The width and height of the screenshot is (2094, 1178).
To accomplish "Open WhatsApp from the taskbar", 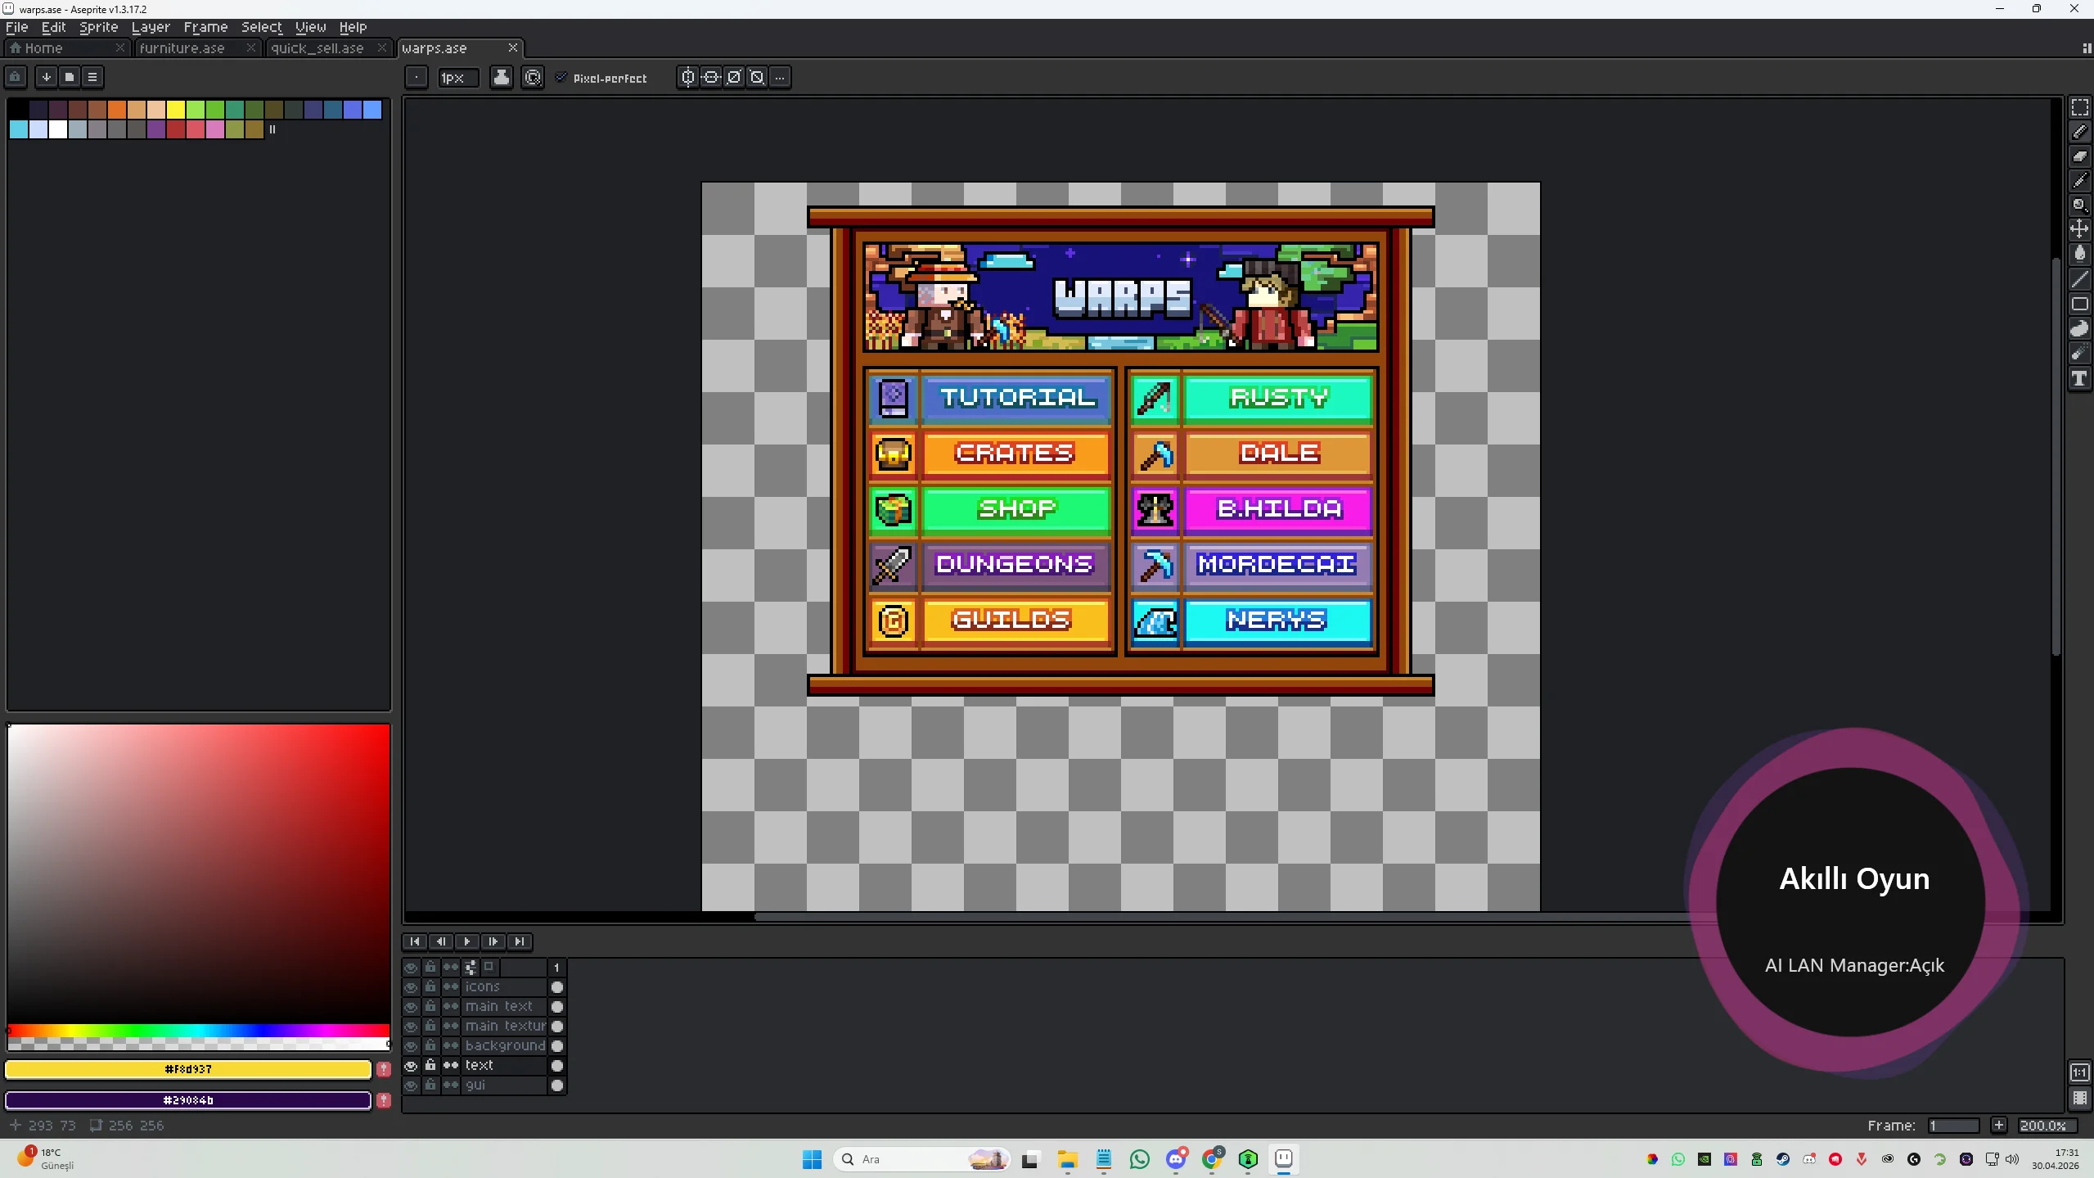I will (1139, 1159).
